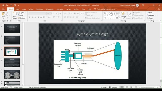Collapse the ribbon with the chevron

[x=160, y=21]
